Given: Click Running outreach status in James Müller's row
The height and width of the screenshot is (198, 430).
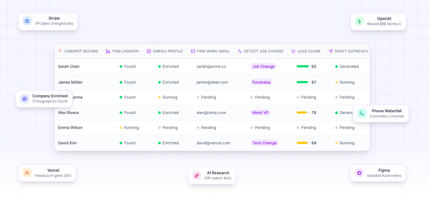Looking at the screenshot, I should [x=345, y=82].
